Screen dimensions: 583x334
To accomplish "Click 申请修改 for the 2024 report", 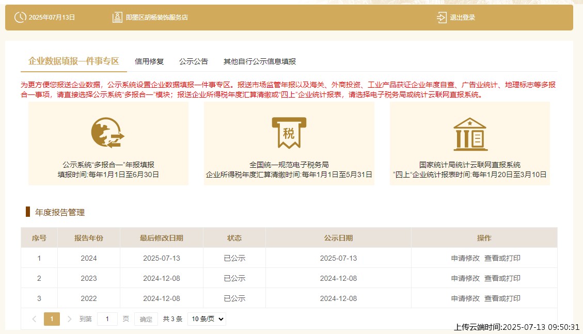I will tap(465, 258).
